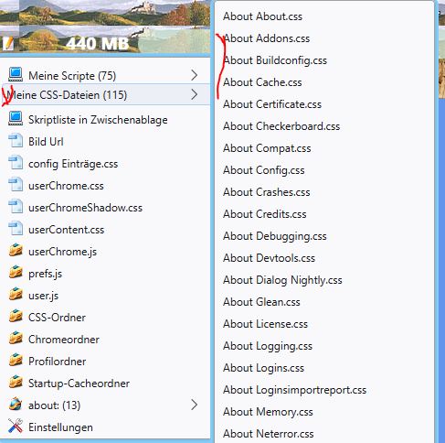Open userChrome.css file entry
The image size is (445, 443).
tap(105, 185)
